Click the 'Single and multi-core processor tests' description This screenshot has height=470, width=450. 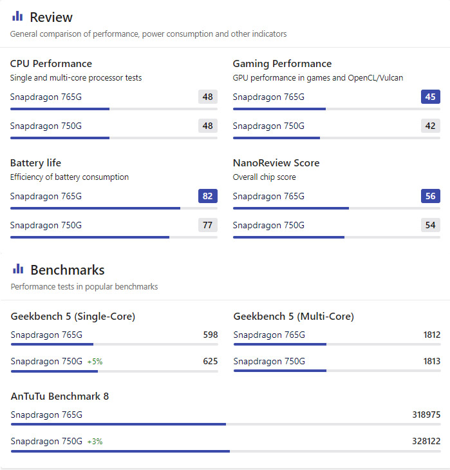[76, 78]
